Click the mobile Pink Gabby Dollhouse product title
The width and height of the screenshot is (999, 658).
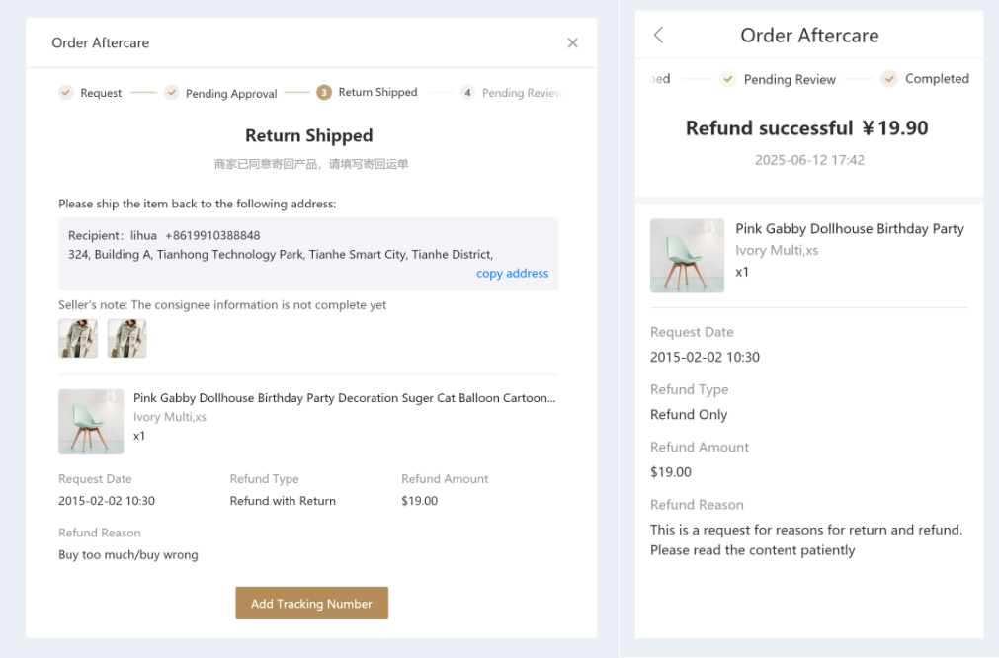tap(849, 229)
